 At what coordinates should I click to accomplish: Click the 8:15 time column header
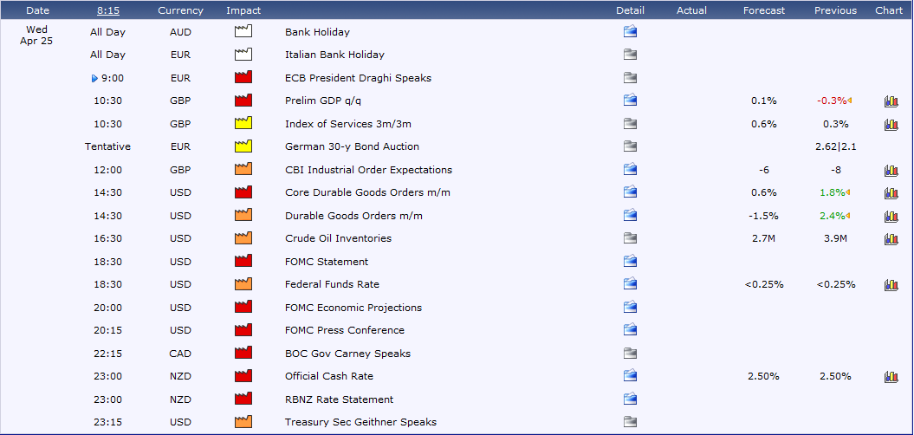[108, 10]
